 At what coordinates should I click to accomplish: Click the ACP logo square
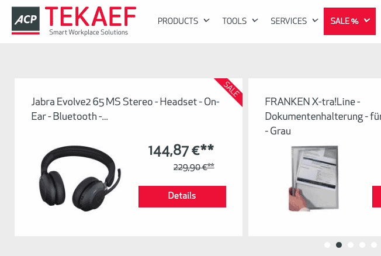point(26,20)
